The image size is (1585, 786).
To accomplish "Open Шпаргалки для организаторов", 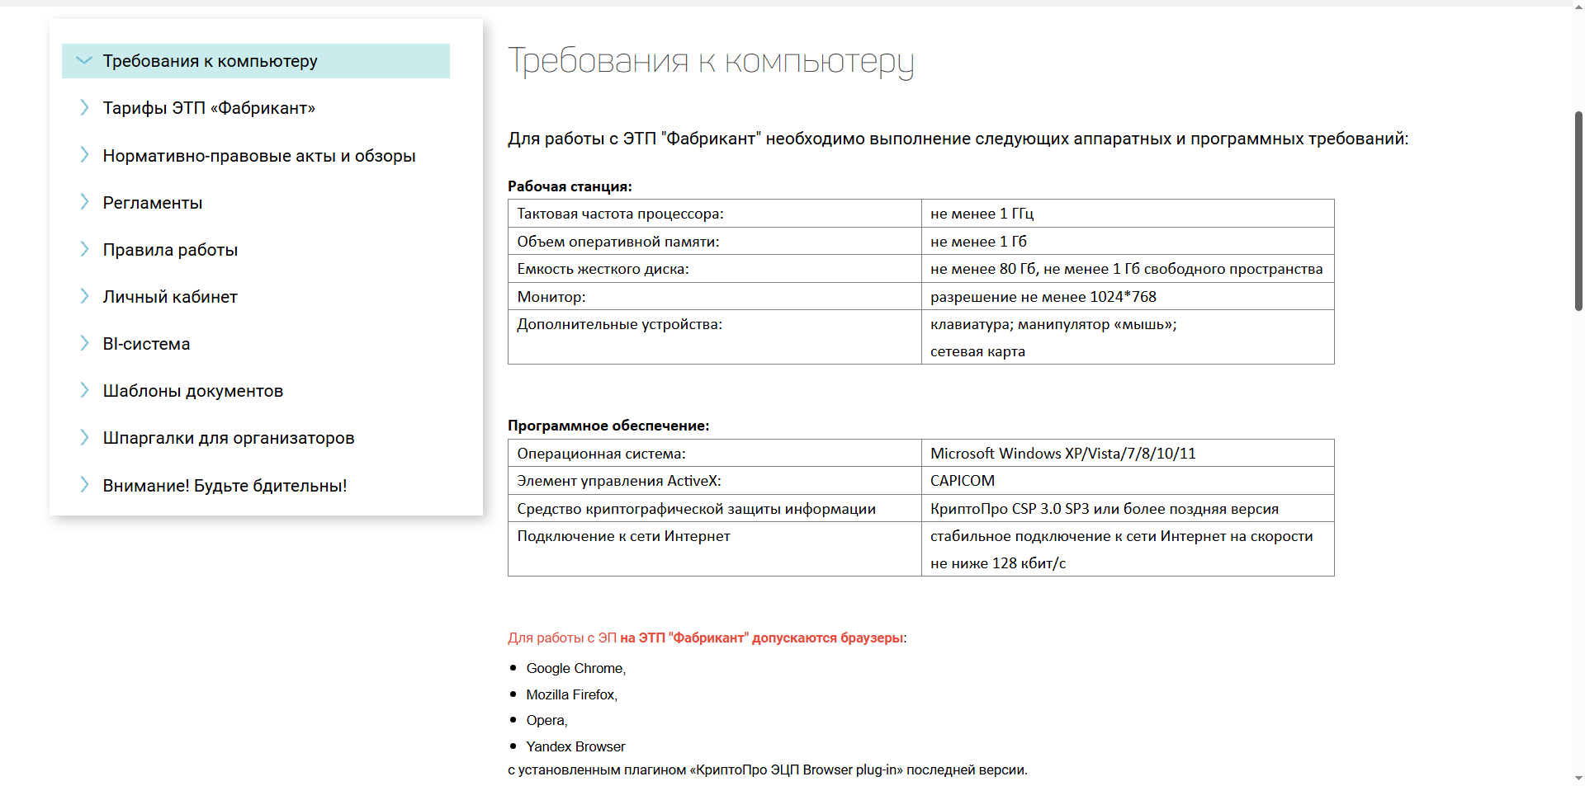I will pos(229,438).
